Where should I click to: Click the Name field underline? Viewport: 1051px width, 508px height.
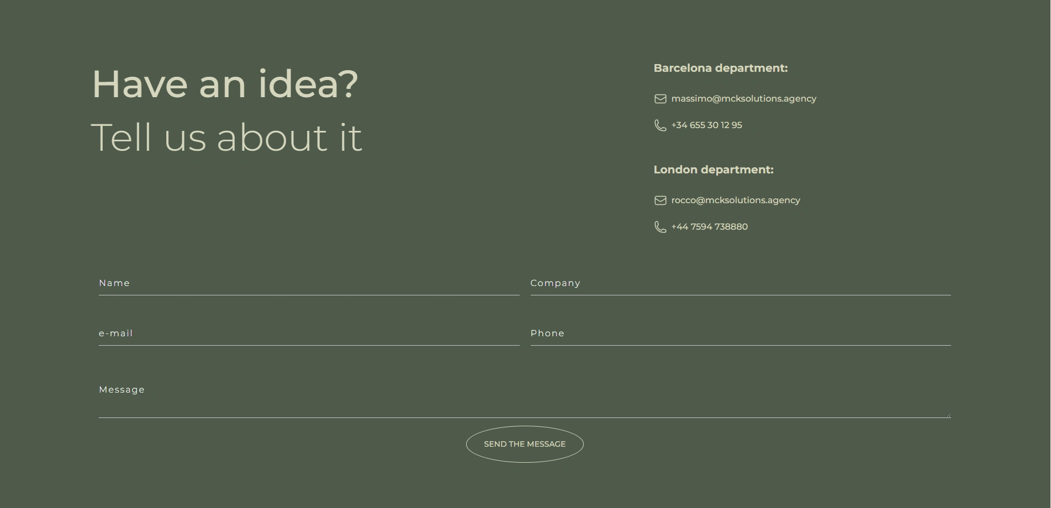pos(309,295)
